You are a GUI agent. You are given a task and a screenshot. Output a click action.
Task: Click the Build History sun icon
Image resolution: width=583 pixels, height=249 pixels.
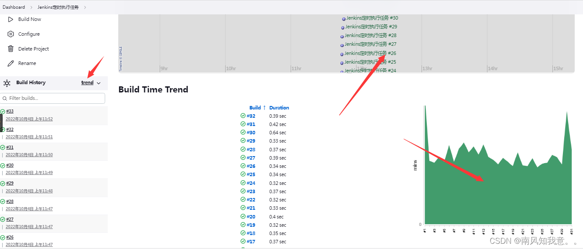point(7,83)
